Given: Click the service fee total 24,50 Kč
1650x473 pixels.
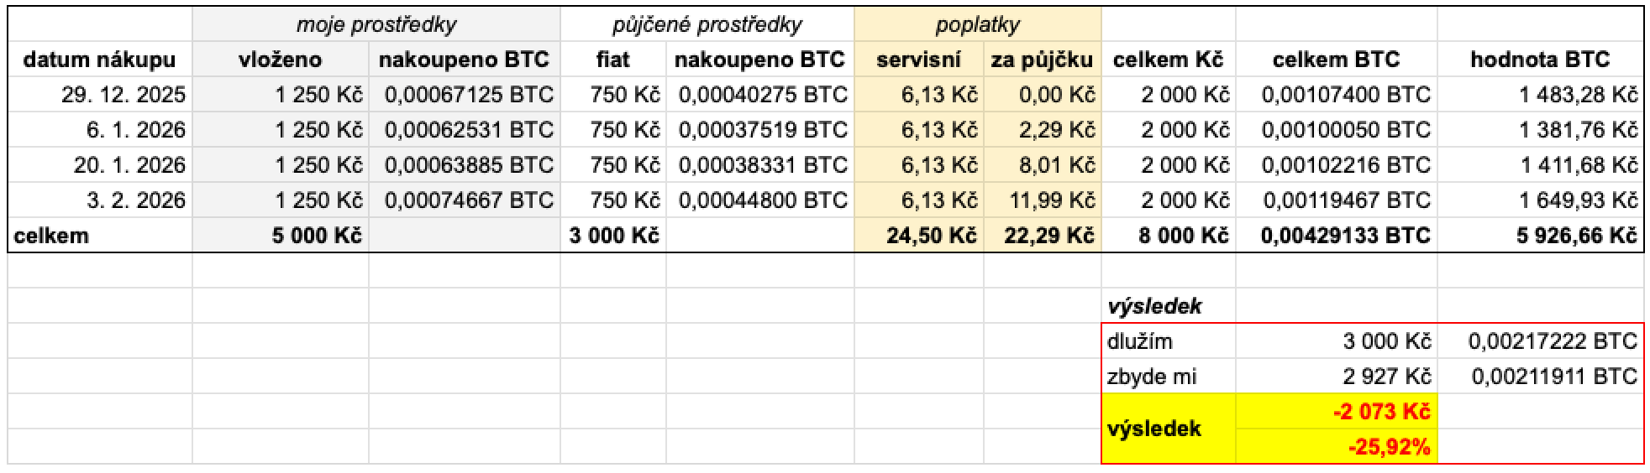Looking at the screenshot, I should coord(931,236).
